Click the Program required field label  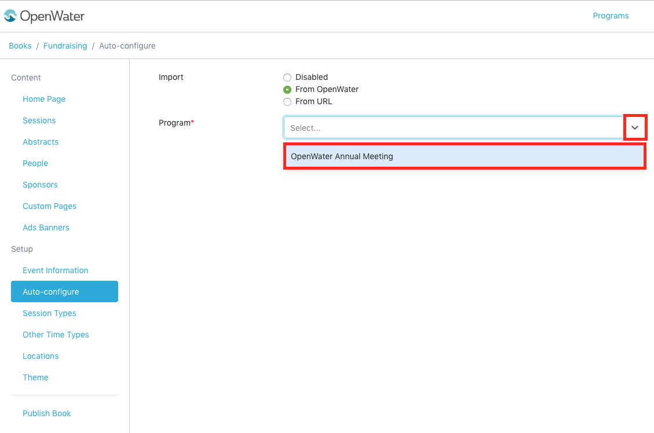176,123
